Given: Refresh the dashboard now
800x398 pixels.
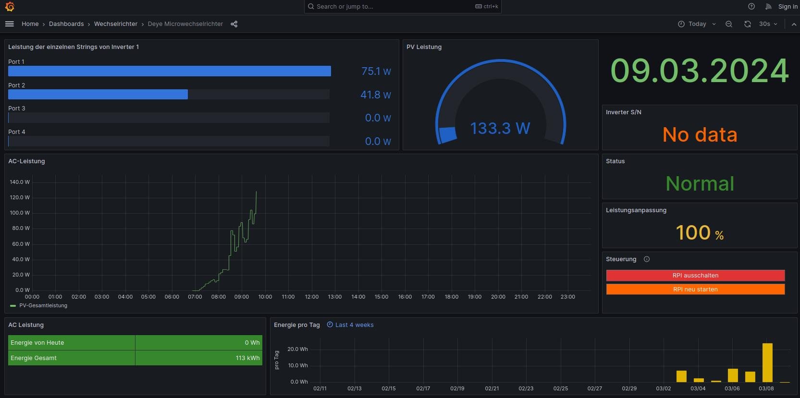Looking at the screenshot, I should pyautogui.click(x=748, y=24).
